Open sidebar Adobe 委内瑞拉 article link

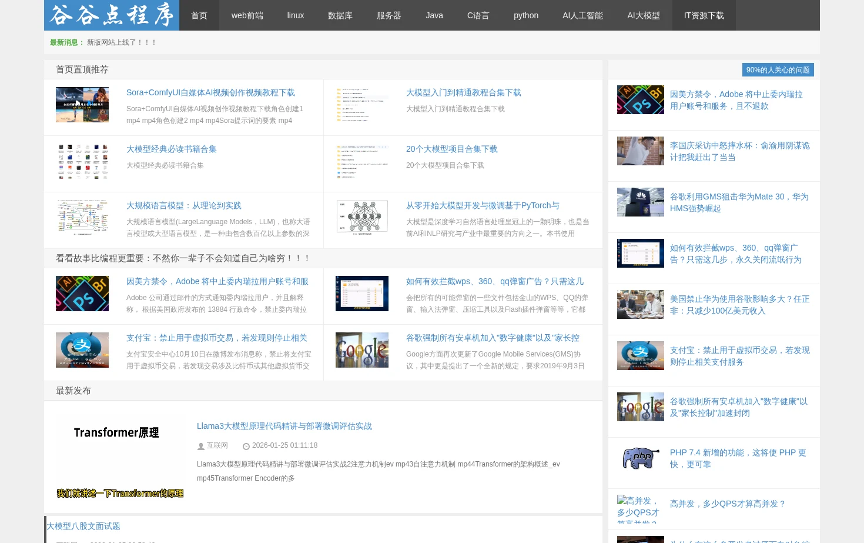click(736, 100)
